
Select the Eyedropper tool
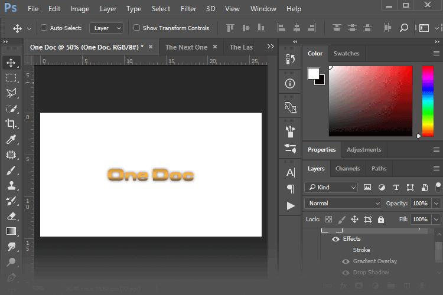[11, 139]
